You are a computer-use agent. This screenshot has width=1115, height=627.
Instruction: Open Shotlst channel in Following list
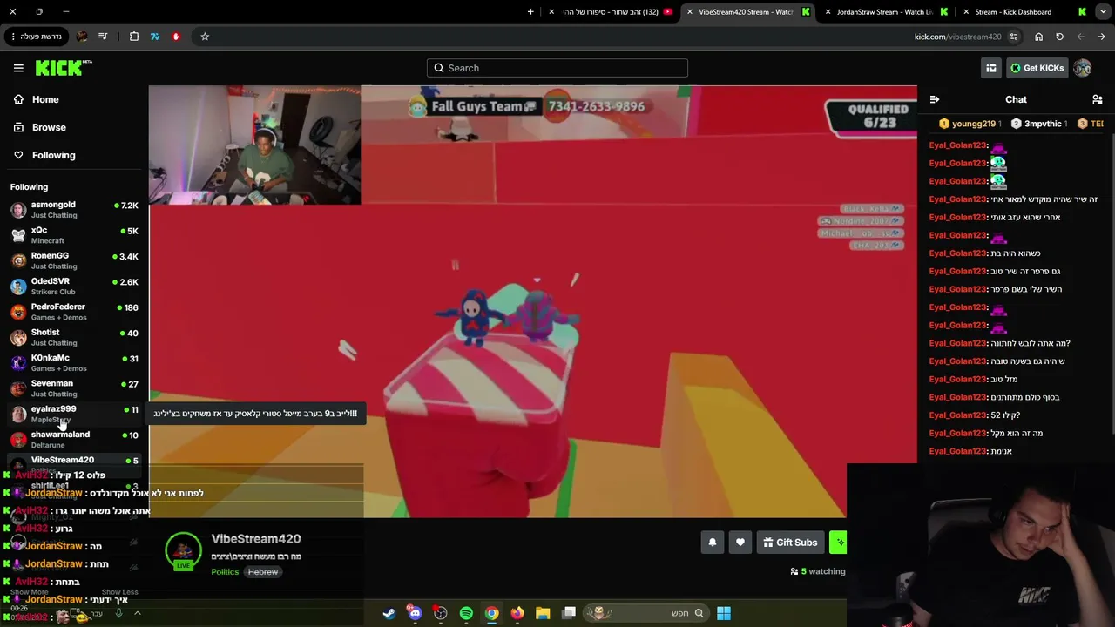click(74, 337)
